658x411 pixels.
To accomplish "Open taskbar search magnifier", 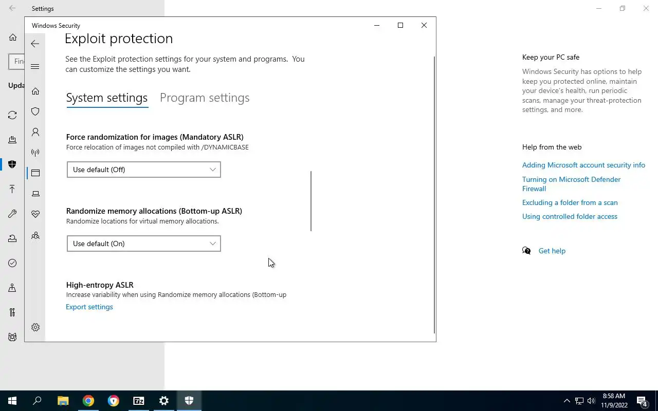I will [37, 401].
